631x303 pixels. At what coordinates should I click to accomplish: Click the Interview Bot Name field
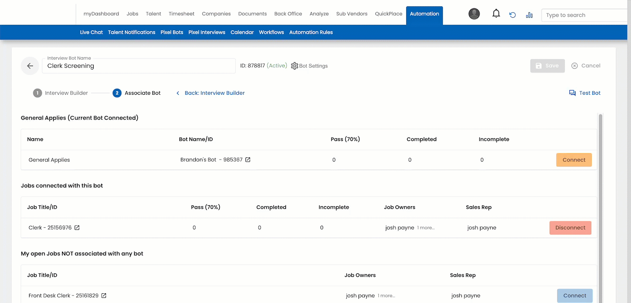coord(138,66)
